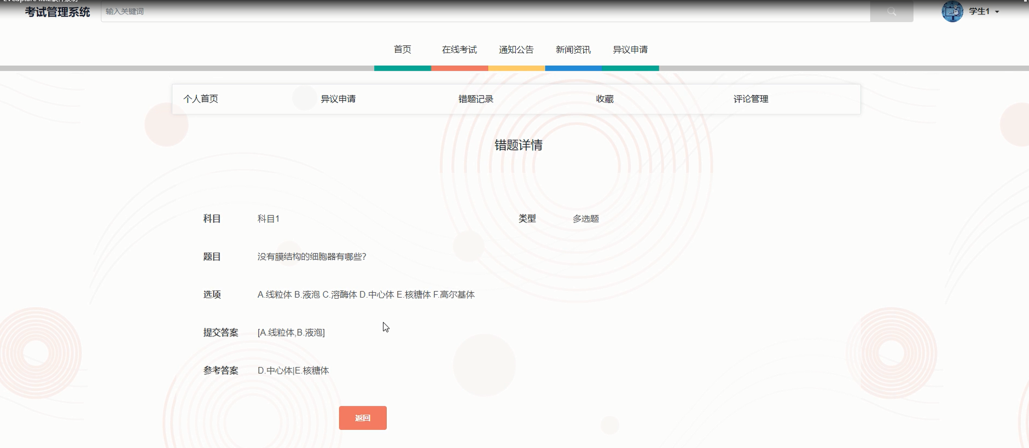Image resolution: width=1029 pixels, height=448 pixels.
Task: Click the subject value 科目1
Action: click(269, 219)
